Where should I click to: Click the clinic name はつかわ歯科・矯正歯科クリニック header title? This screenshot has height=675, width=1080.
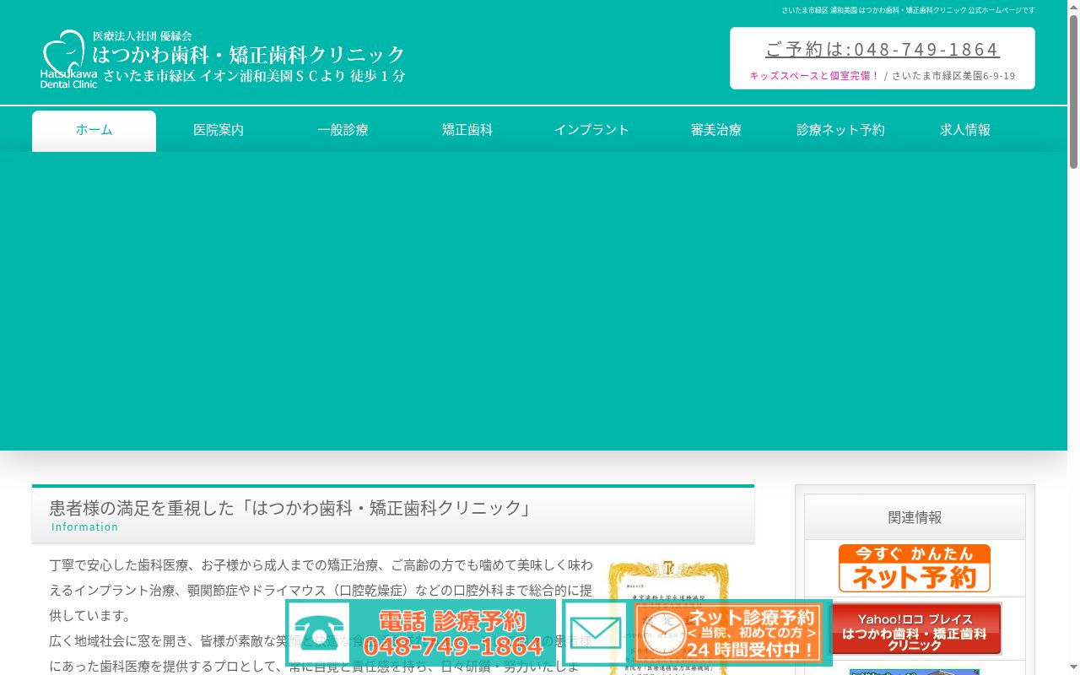[x=249, y=55]
